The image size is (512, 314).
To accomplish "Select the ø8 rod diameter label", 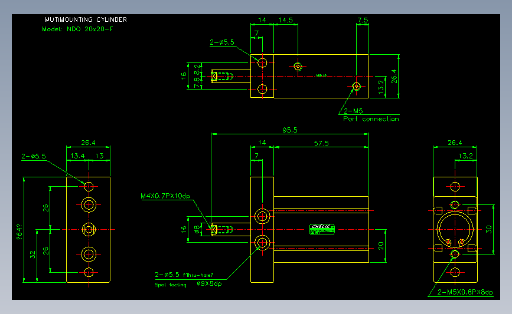I will tap(197, 230).
